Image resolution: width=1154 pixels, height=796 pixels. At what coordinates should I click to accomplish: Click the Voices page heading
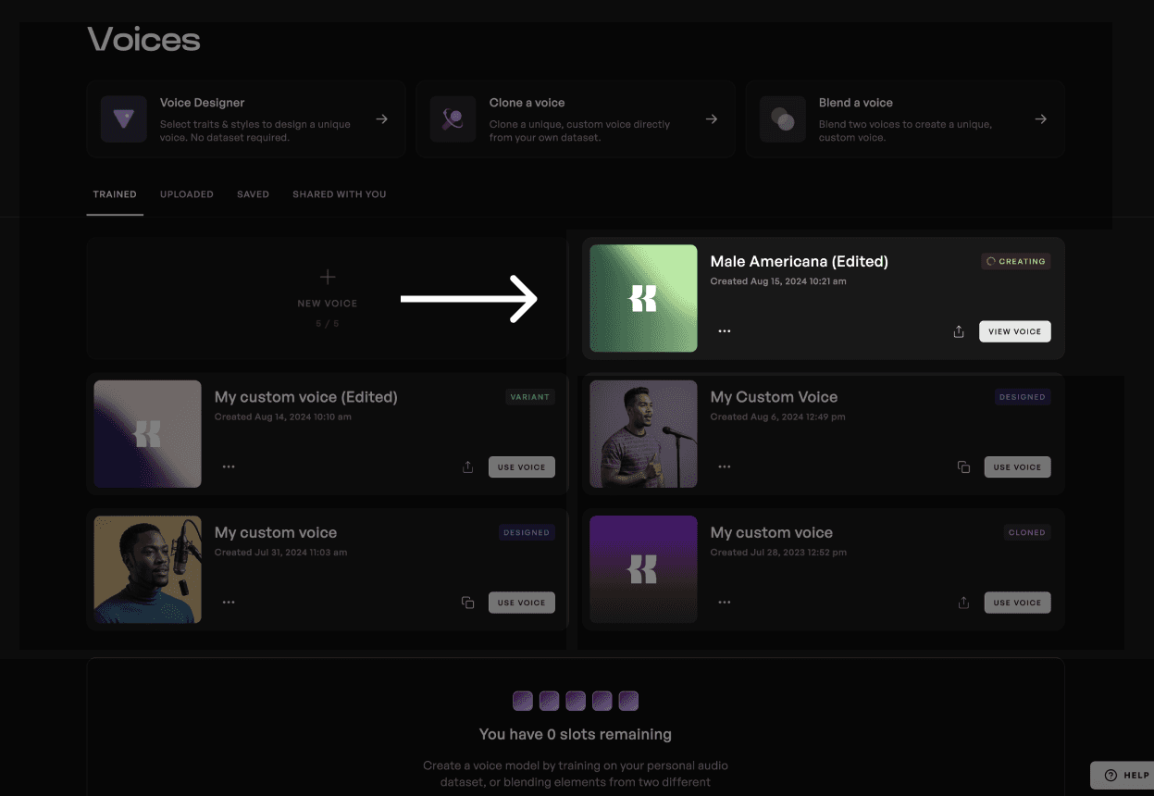click(143, 40)
